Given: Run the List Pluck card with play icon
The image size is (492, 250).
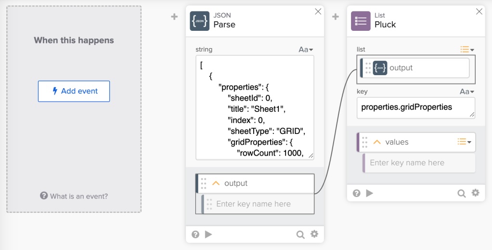Looking at the screenshot, I should pyautogui.click(x=369, y=193).
